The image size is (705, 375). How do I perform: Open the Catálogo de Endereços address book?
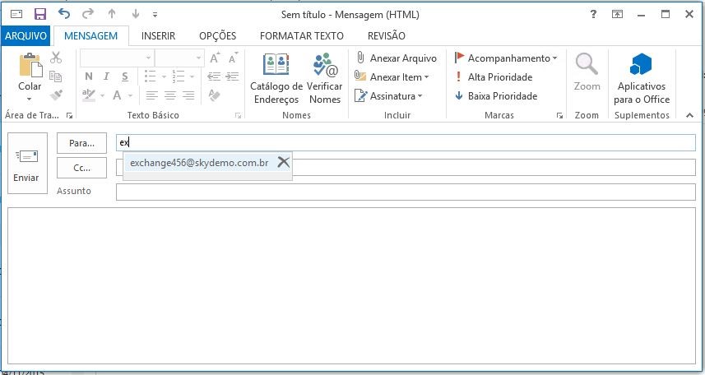pos(276,79)
